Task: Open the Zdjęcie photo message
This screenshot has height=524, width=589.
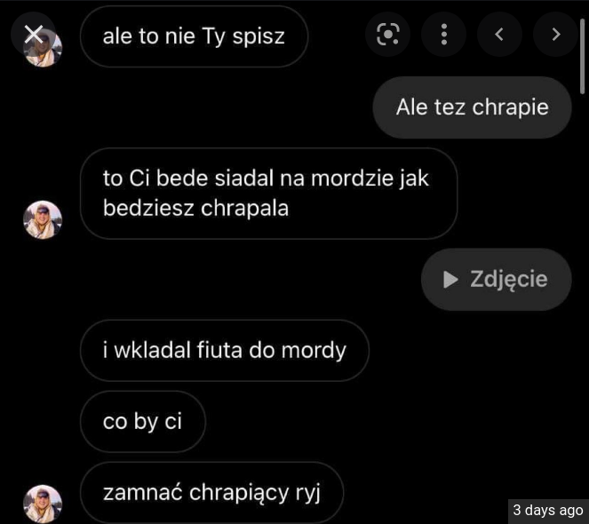Action: pyautogui.click(x=497, y=280)
